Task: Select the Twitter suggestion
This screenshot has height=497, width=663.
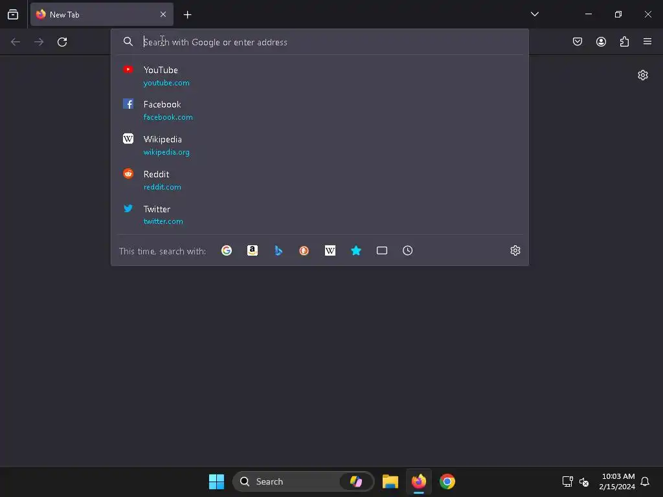Action: tap(320, 215)
